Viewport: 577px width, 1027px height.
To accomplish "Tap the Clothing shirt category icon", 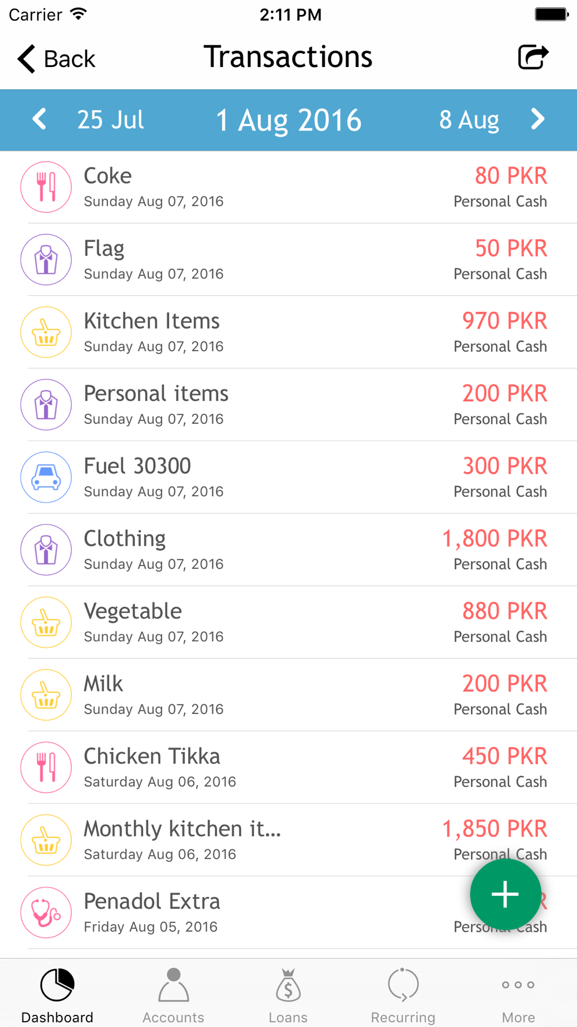I will [46, 550].
